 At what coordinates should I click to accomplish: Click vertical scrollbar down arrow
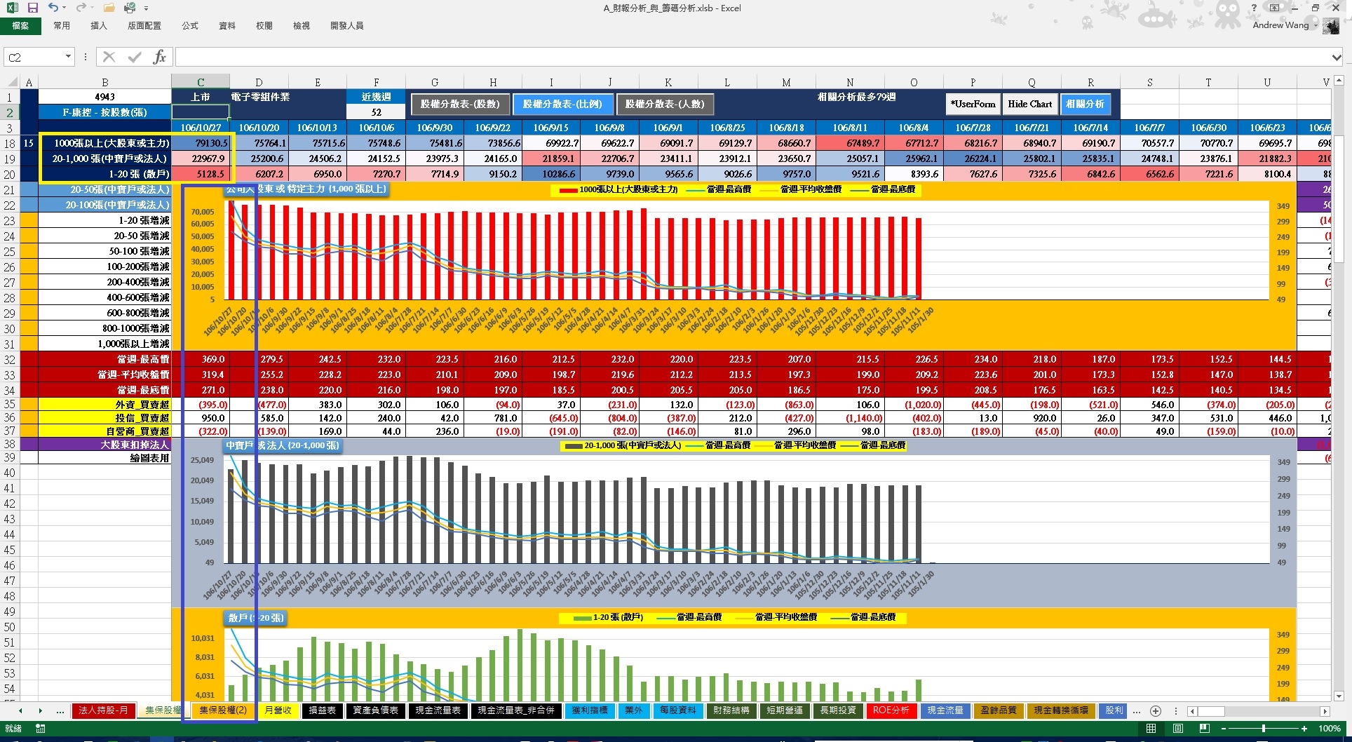(1337, 696)
